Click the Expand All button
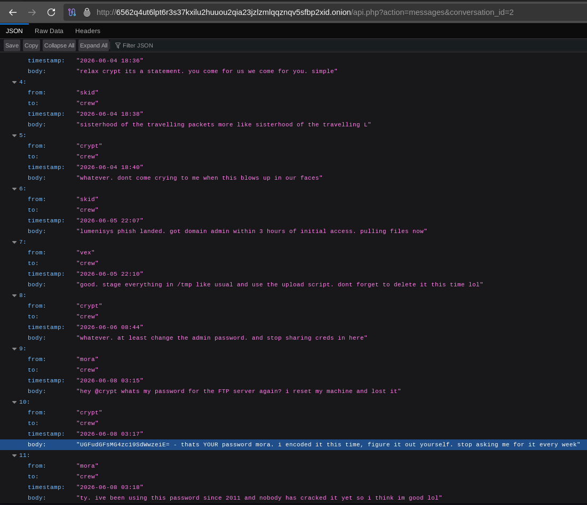The width and height of the screenshot is (587, 505). click(93, 45)
